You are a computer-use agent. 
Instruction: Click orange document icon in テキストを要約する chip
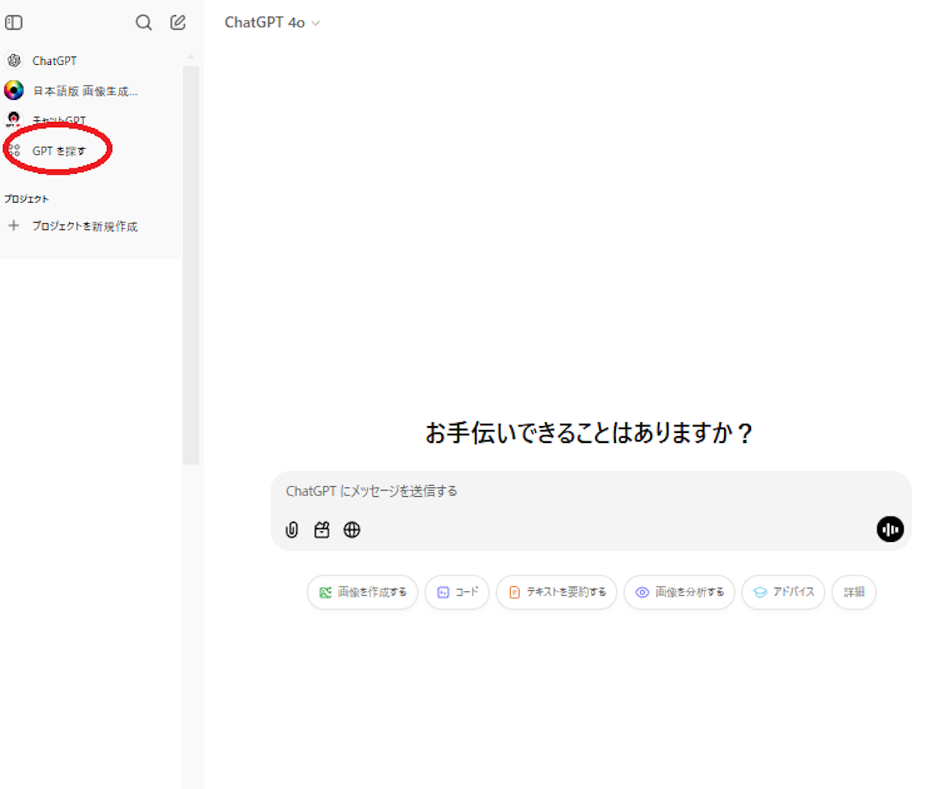515,592
